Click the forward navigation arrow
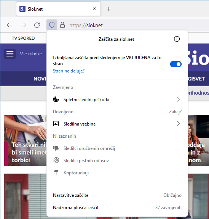The height and width of the screenshot is (219, 209). tap(23, 25)
